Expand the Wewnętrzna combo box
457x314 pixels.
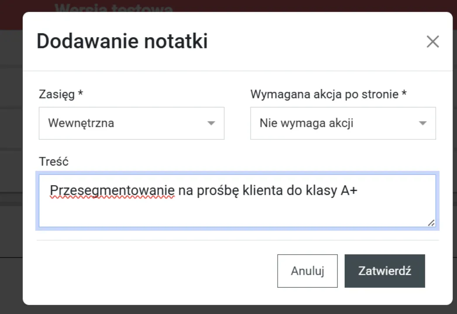131,123
